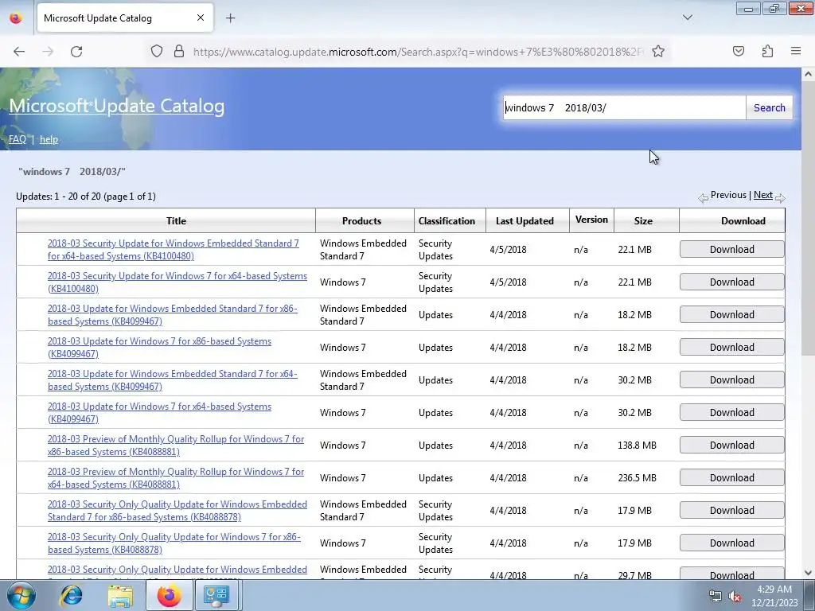Download KB4099467 Windows 7 x86 18.2 MB
The image size is (815, 611).
pyautogui.click(x=732, y=348)
